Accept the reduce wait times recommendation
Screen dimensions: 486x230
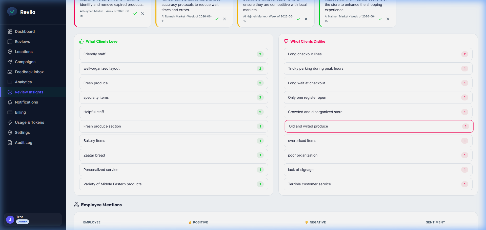point(217,19)
